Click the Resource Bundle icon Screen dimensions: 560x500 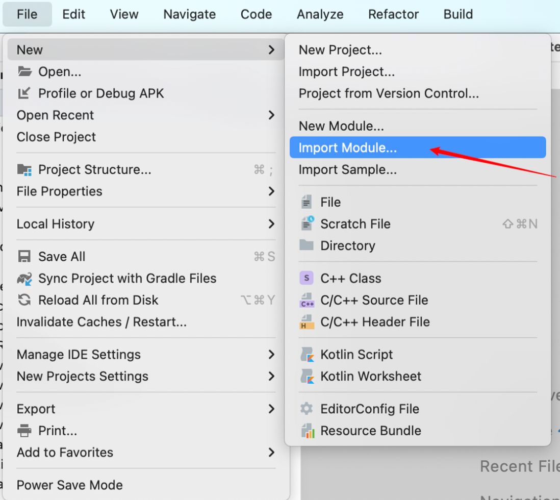point(307,431)
